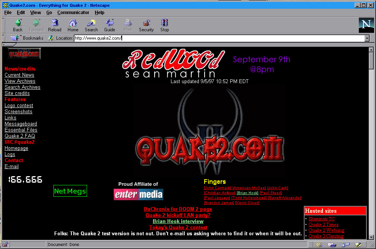The image size is (376, 249).
Task: Click the Netscape N logo
Action: 366,25
